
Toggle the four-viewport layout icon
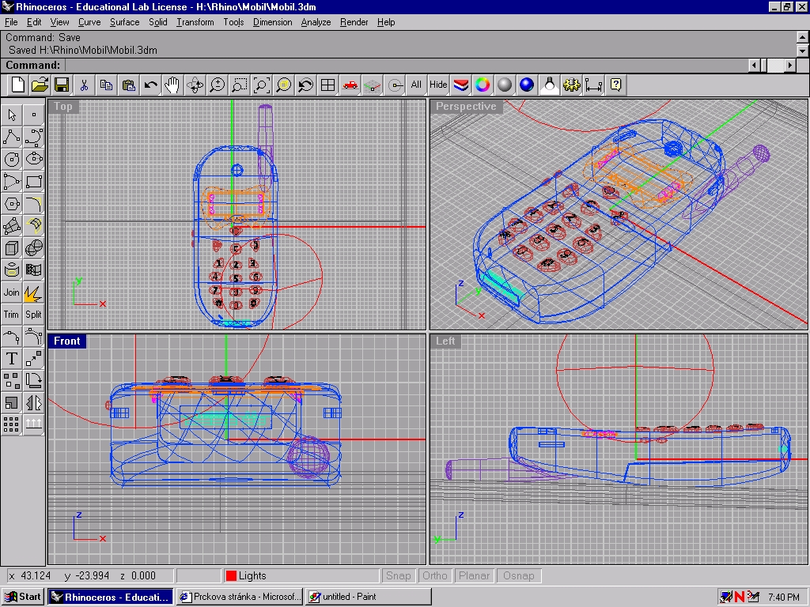click(x=328, y=85)
